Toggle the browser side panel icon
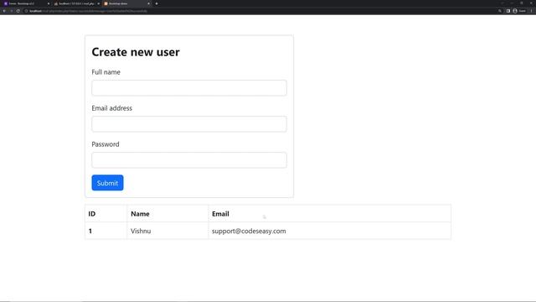The height and width of the screenshot is (302, 536). pos(508,11)
